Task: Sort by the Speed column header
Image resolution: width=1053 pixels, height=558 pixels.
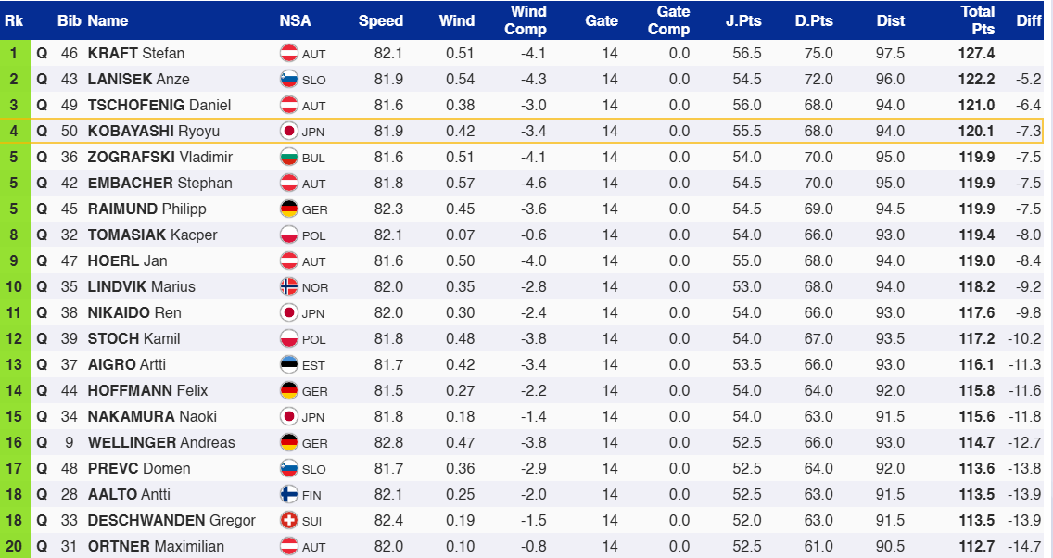Action: click(x=381, y=20)
